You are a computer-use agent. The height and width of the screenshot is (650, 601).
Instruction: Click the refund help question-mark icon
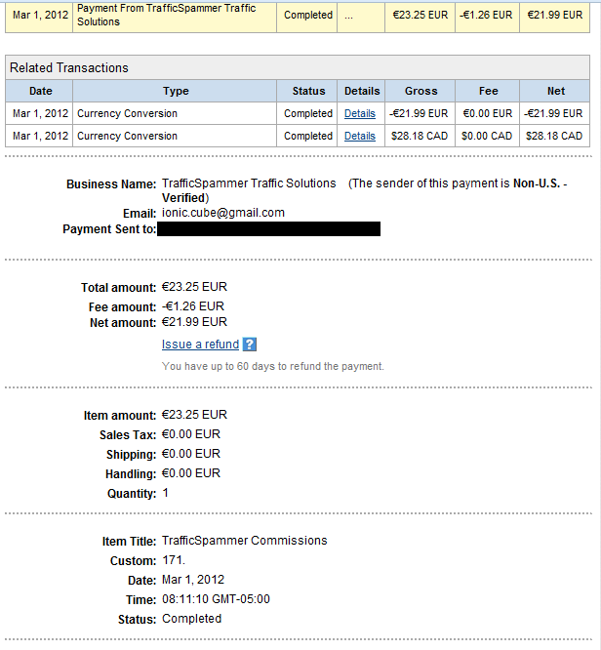[x=250, y=345]
